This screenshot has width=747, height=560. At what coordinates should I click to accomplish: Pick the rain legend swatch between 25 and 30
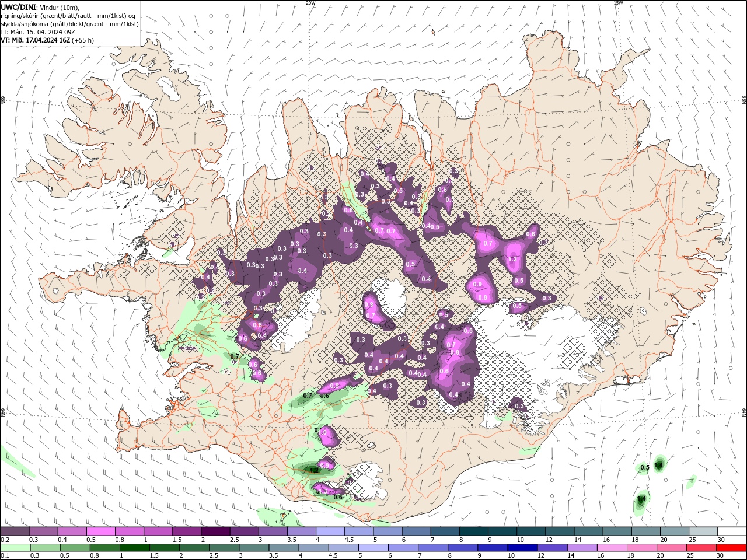coord(701,547)
